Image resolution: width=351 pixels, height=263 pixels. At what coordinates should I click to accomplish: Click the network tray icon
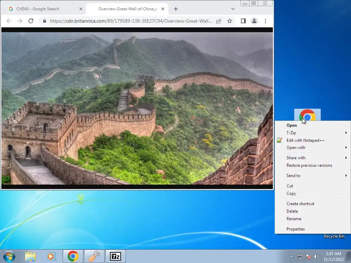tap(300, 256)
